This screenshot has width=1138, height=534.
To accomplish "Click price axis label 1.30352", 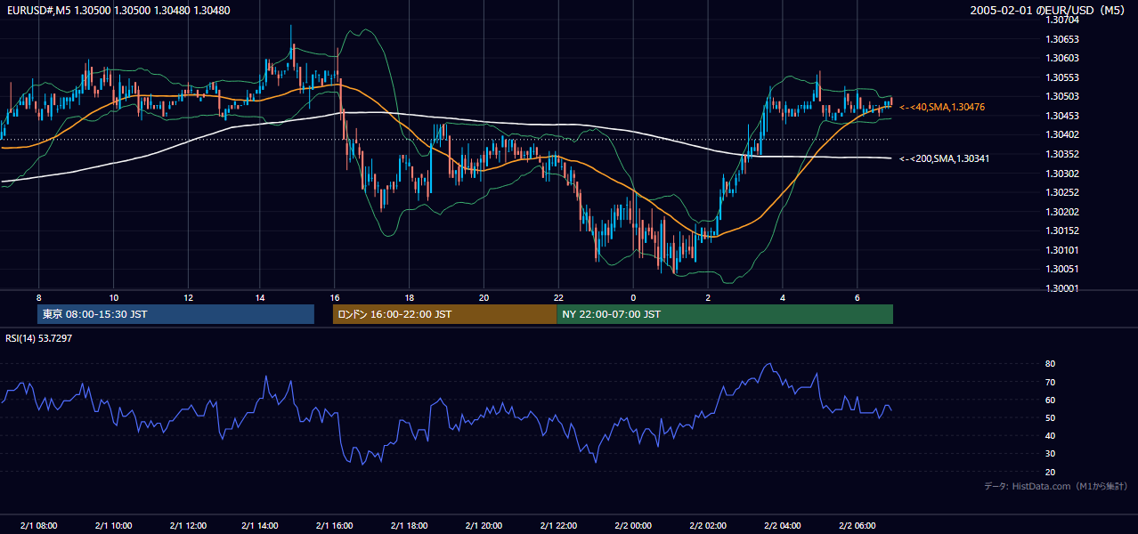I will [1062, 154].
